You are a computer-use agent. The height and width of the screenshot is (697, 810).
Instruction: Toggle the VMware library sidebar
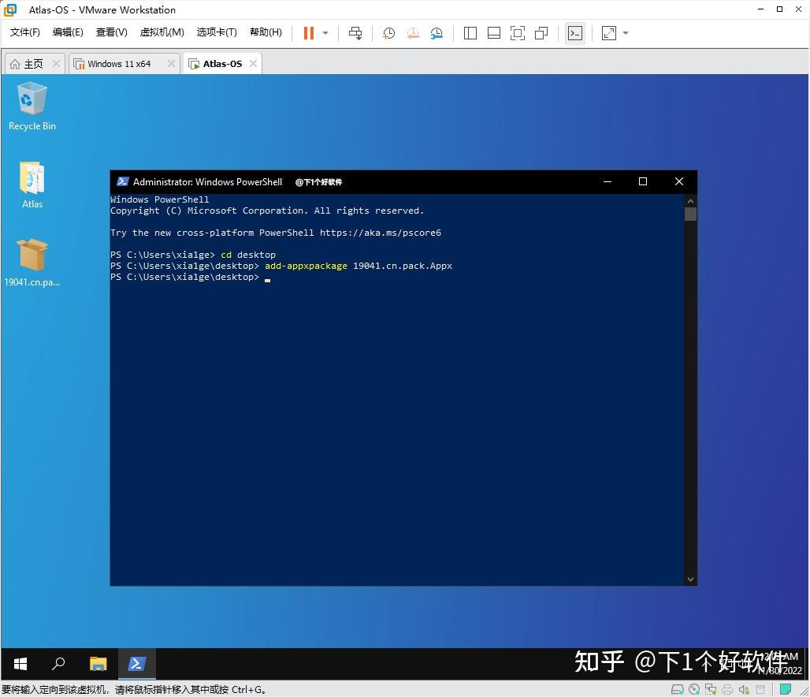point(470,33)
